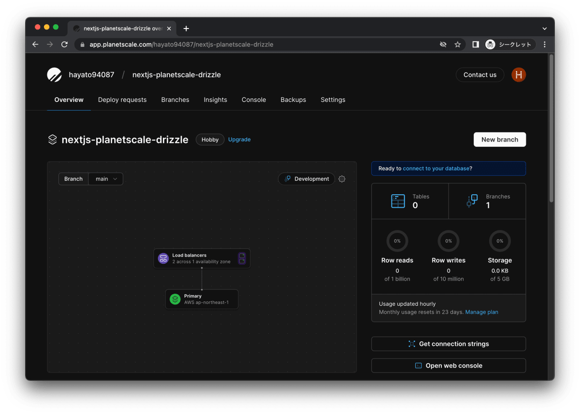Click the browser address bar URL
This screenshot has height=414, width=580.
click(181, 44)
